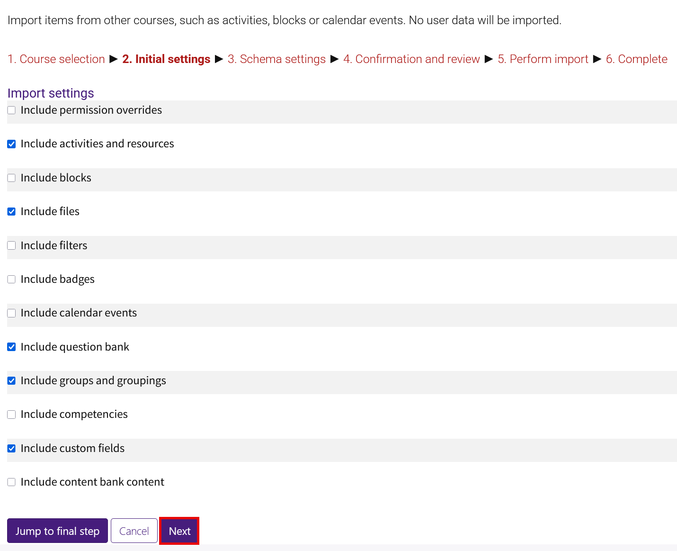This screenshot has width=677, height=551.
Task: Click the Jump to final step button
Action: pos(57,531)
